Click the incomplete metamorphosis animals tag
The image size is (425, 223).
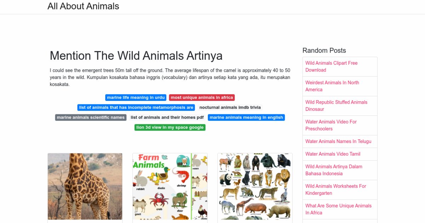[x=136, y=108]
